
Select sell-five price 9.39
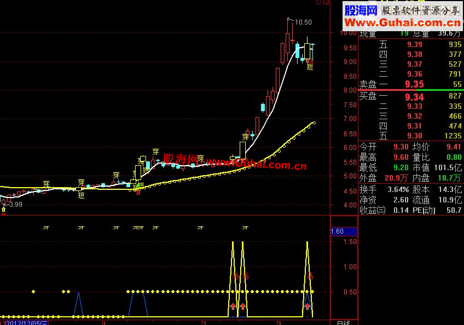(415, 44)
